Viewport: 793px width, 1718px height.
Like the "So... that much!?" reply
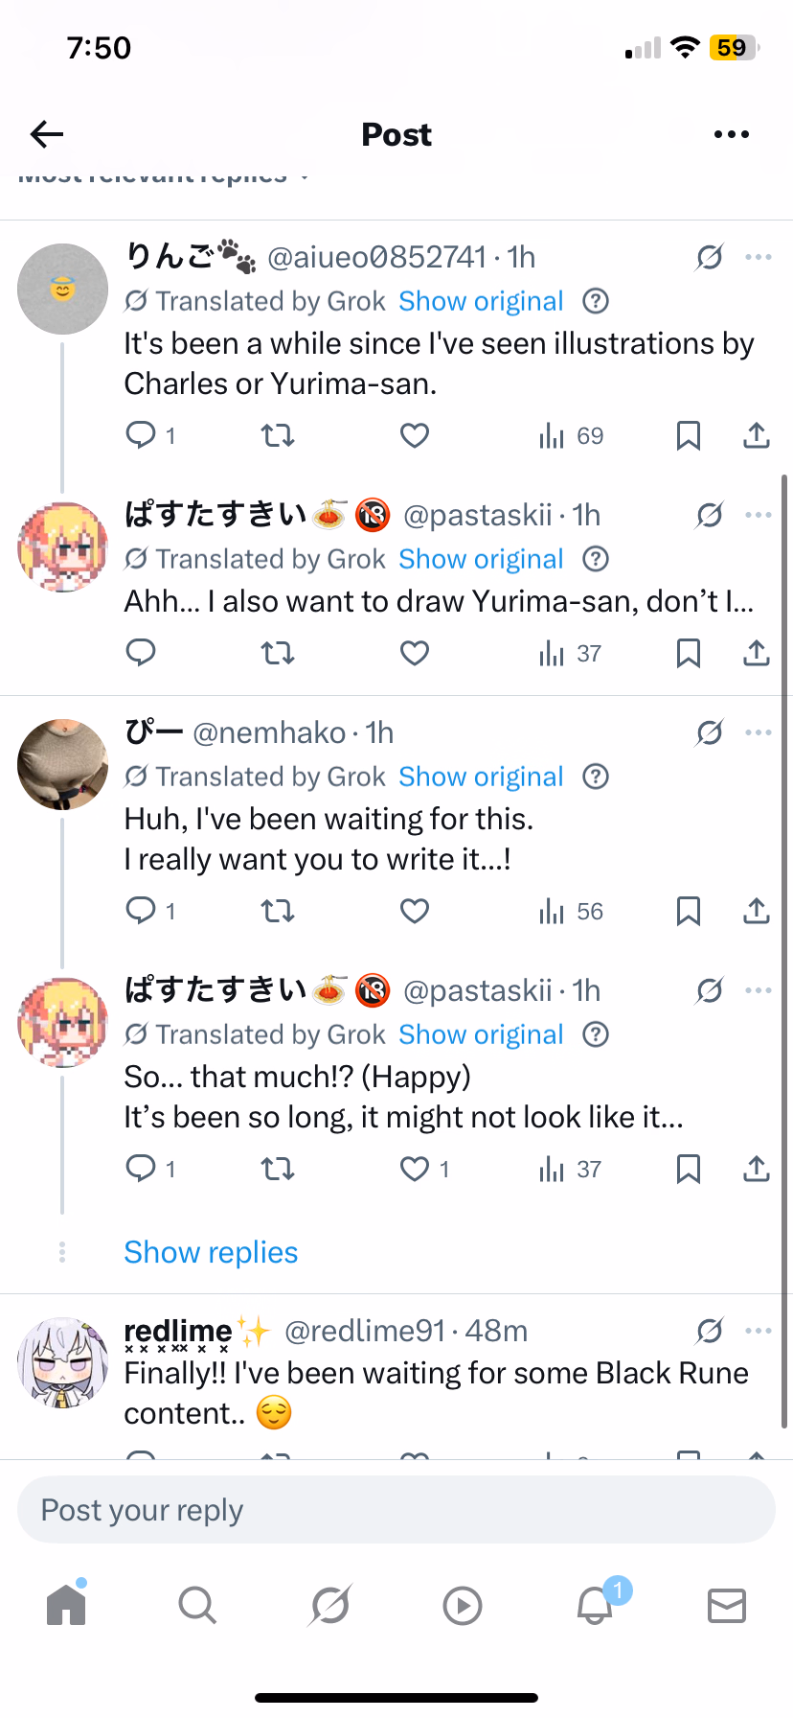click(x=414, y=1169)
